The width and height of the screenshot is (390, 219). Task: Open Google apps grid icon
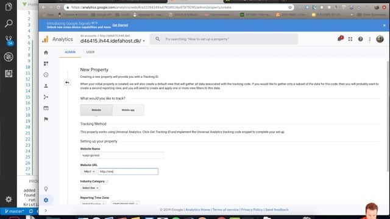pos(350,39)
